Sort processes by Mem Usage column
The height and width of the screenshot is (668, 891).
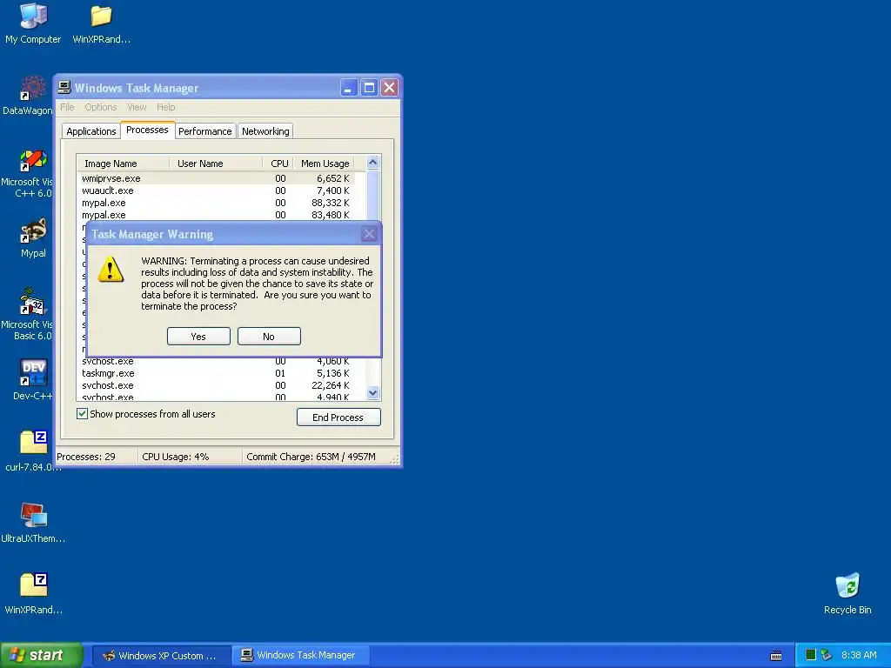(324, 164)
